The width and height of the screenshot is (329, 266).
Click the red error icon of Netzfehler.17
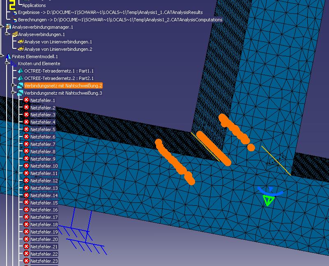point(26,217)
